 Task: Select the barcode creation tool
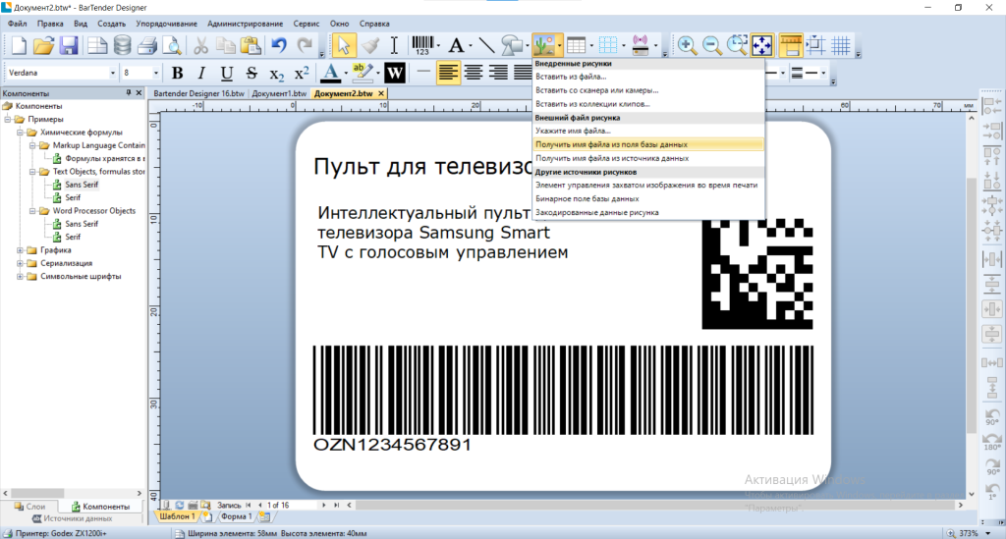[x=422, y=45]
